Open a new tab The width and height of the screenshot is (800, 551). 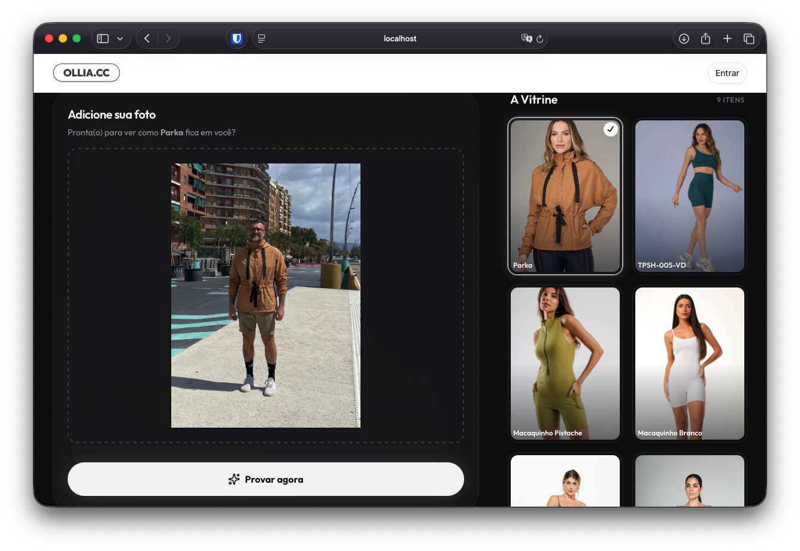point(727,38)
